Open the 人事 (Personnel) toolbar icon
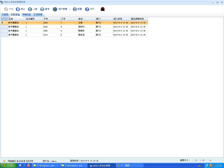This screenshot has height=168, width=224. click(30, 9)
